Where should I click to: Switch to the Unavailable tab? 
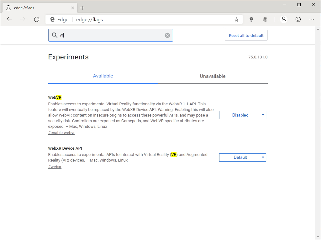(213, 76)
